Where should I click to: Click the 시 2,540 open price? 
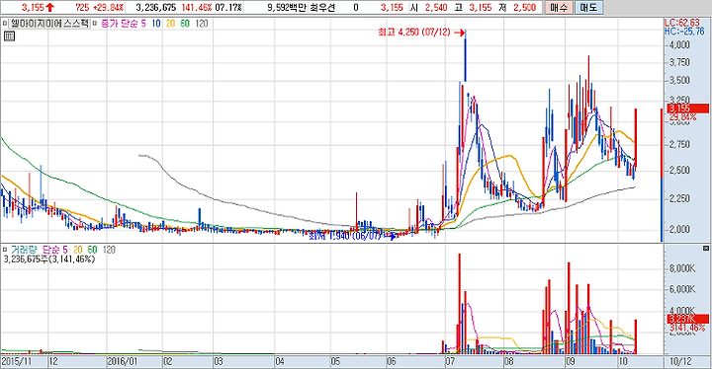(x=428, y=7)
